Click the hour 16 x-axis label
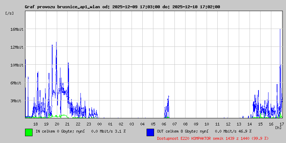This screenshot has width=286, height=143. pos(271,124)
